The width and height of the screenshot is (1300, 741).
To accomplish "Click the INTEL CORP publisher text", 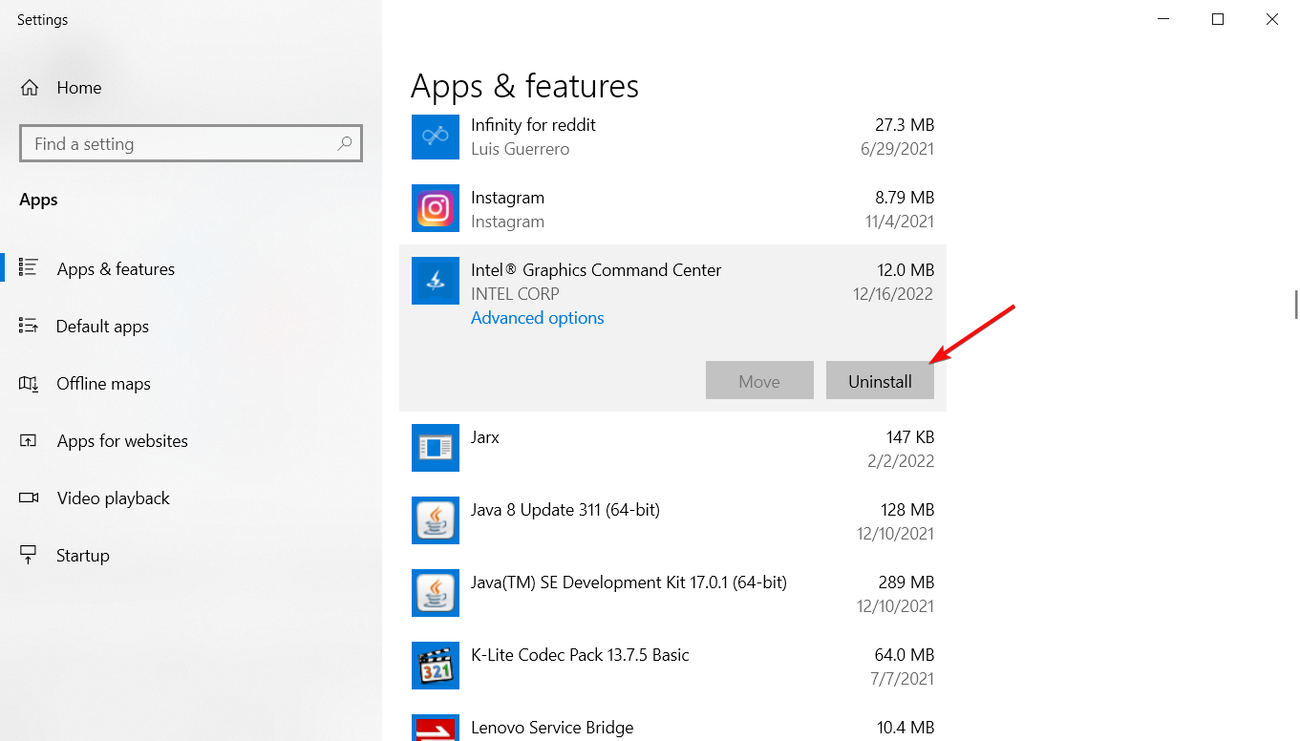I will coord(515,294).
